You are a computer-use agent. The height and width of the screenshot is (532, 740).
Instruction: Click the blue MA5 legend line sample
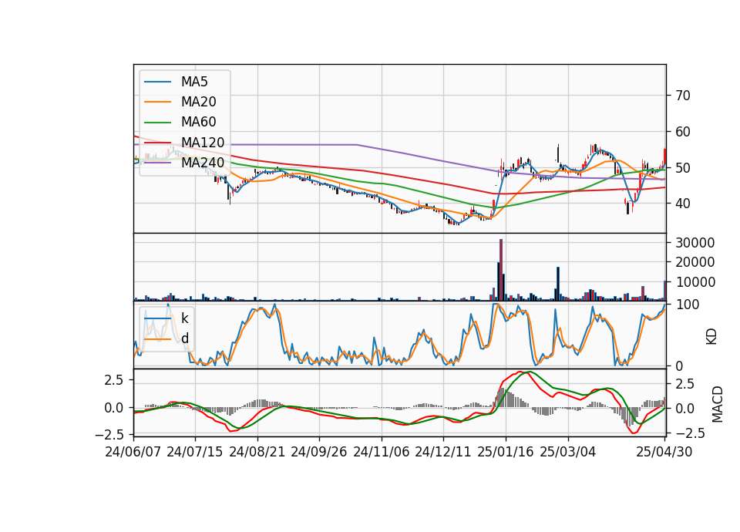pos(157,82)
